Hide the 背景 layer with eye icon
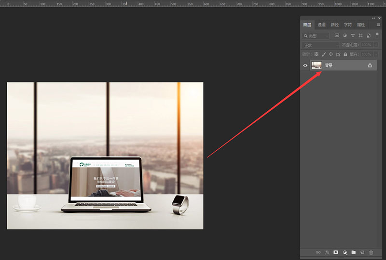386x260 pixels. (x=305, y=65)
